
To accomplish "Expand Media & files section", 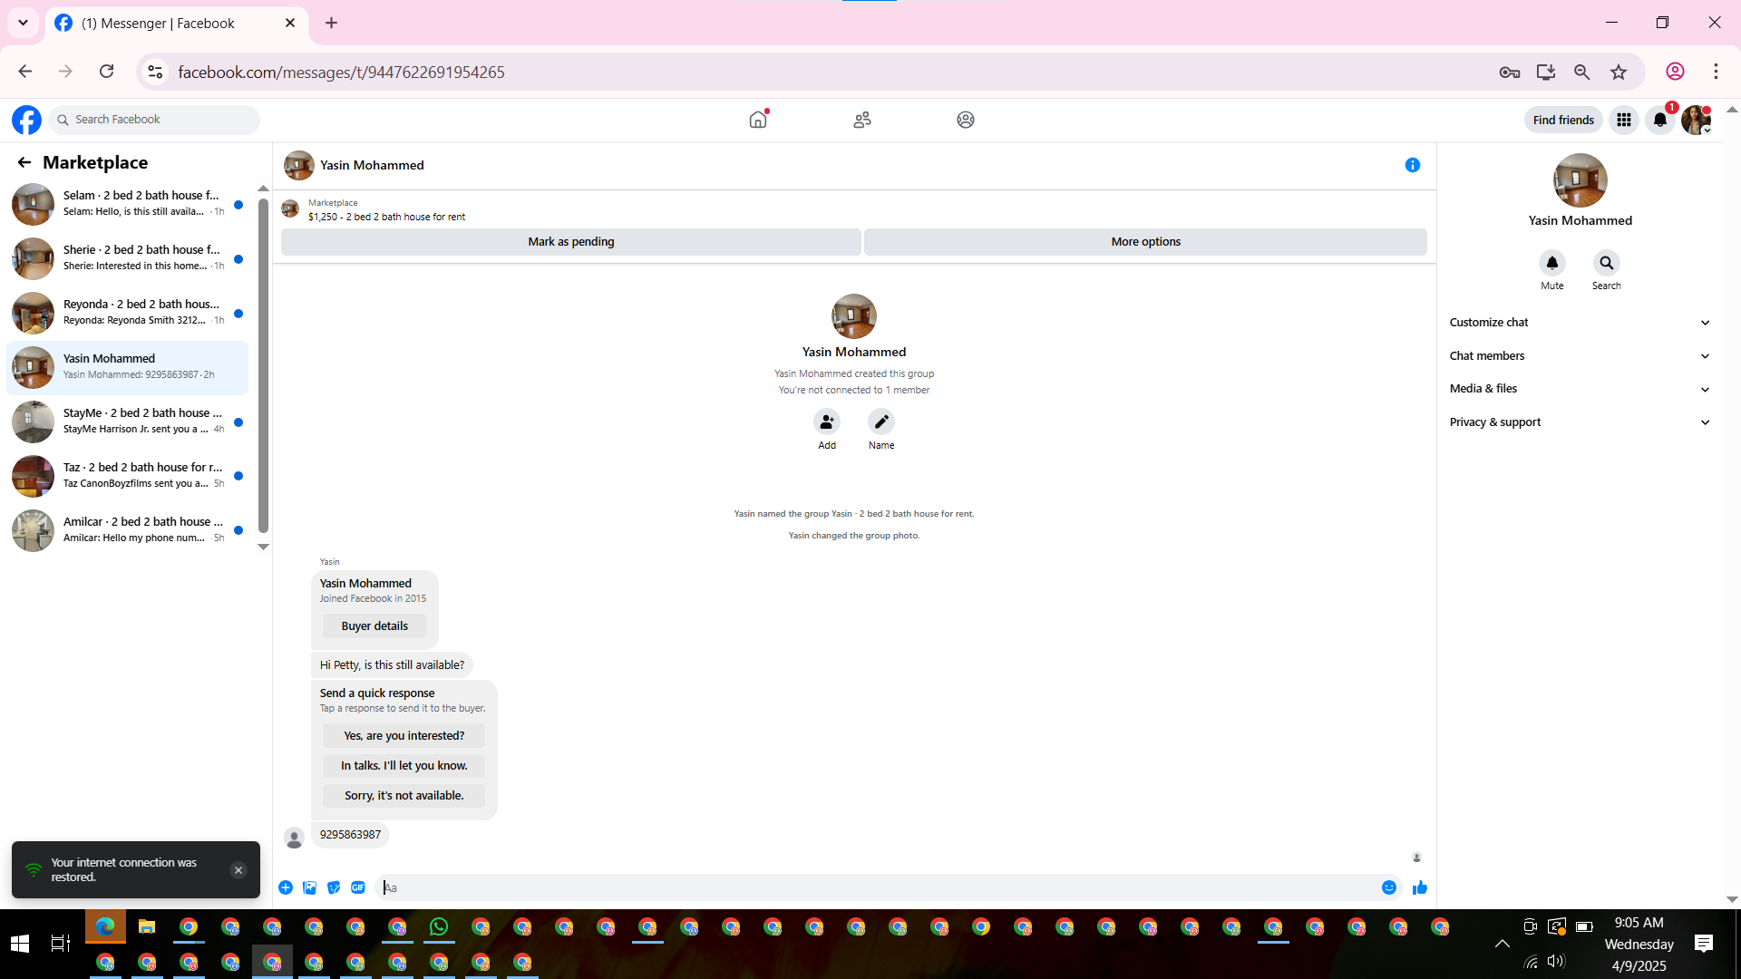I will coord(1581,389).
